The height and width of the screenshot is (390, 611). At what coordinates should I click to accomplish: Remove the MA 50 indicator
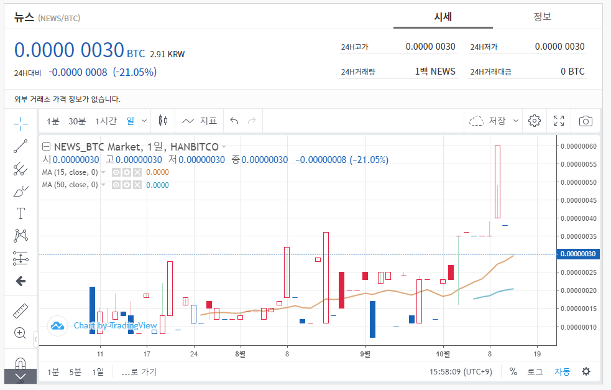point(137,185)
